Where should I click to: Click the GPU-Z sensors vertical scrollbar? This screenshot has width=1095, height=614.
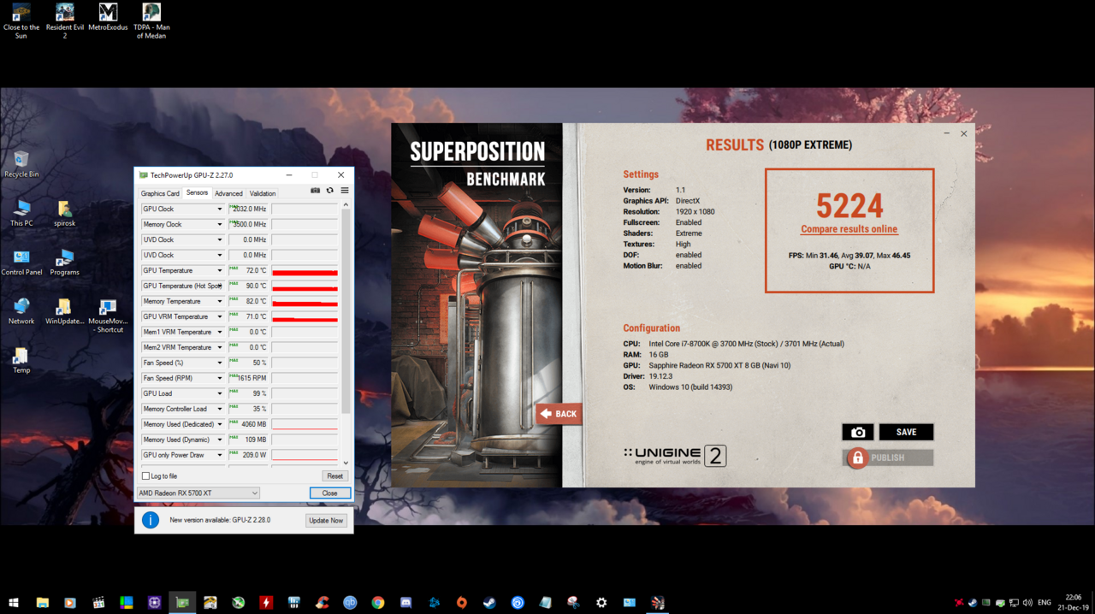346,312
